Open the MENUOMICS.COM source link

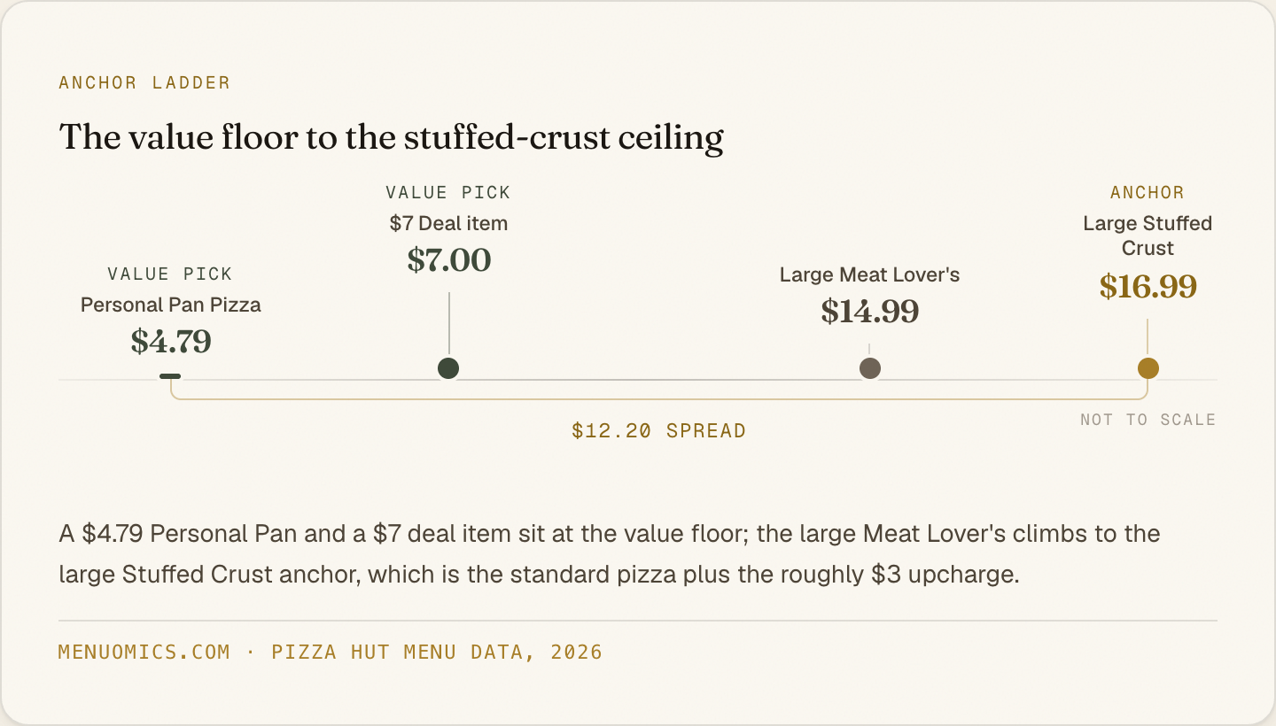(144, 653)
